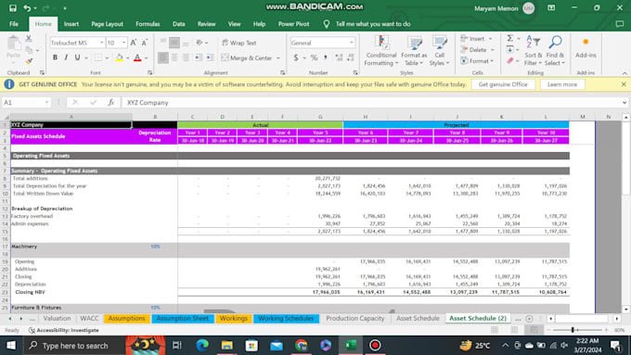This screenshot has width=631, height=355.
Task: Click Decrease Font Size icon
Action: [x=145, y=43]
